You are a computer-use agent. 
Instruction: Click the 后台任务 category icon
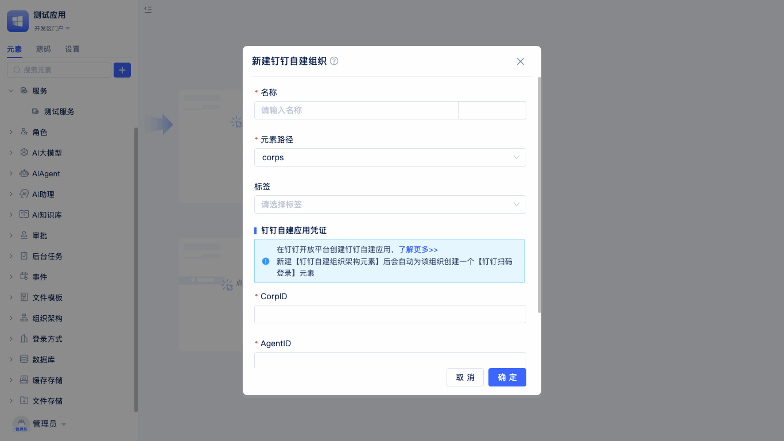24,256
